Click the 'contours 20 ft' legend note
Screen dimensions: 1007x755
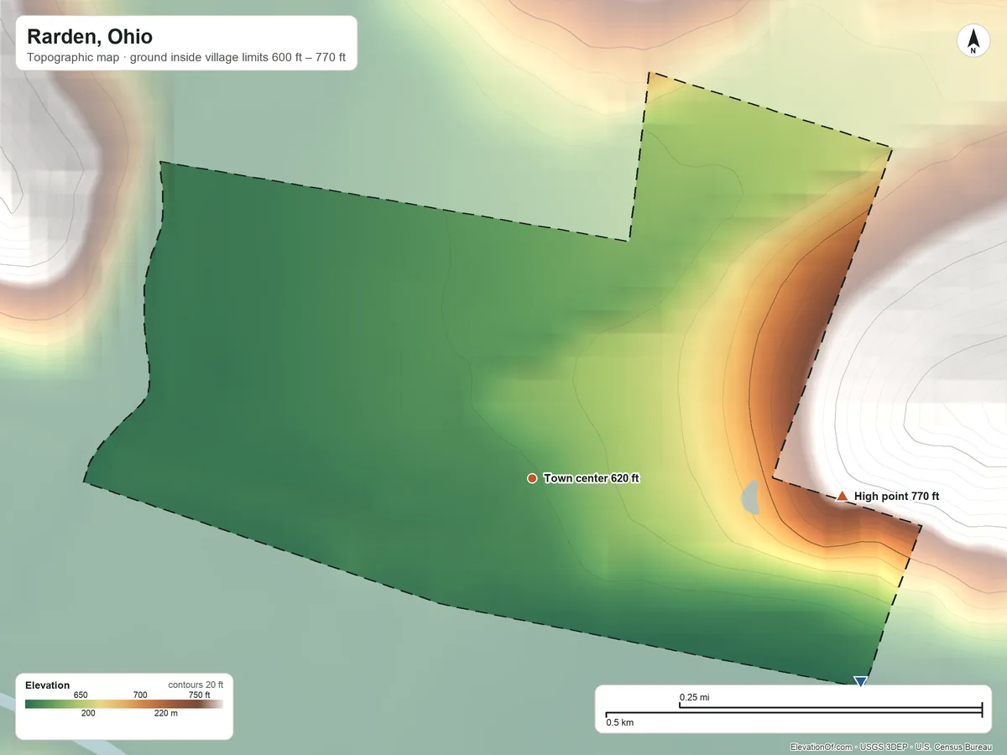pos(196,685)
